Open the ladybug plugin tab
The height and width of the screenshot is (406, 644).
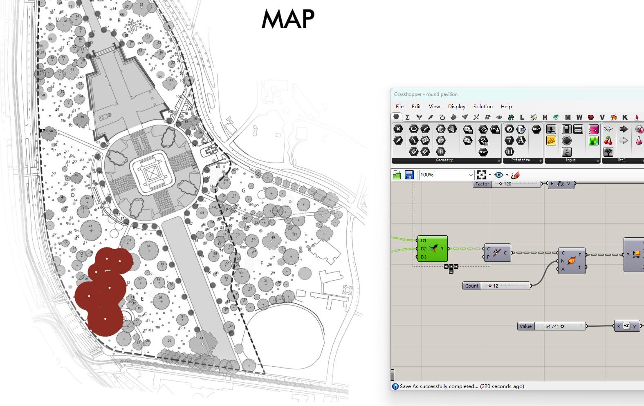click(x=591, y=117)
